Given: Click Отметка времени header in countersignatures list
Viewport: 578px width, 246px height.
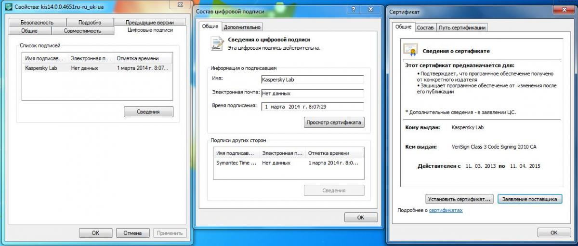Looking at the screenshot, I should [x=334, y=153].
